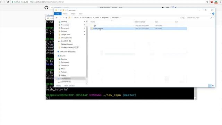This screenshot has height=125, width=222.
Task: Open Videos under This PC
Action: tap(63, 75)
